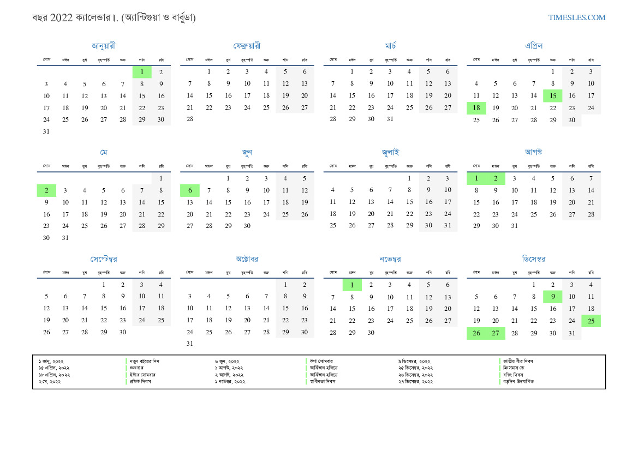The image size is (638, 451).
Task: Select green November 1 date cell
Action: (352, 285)
